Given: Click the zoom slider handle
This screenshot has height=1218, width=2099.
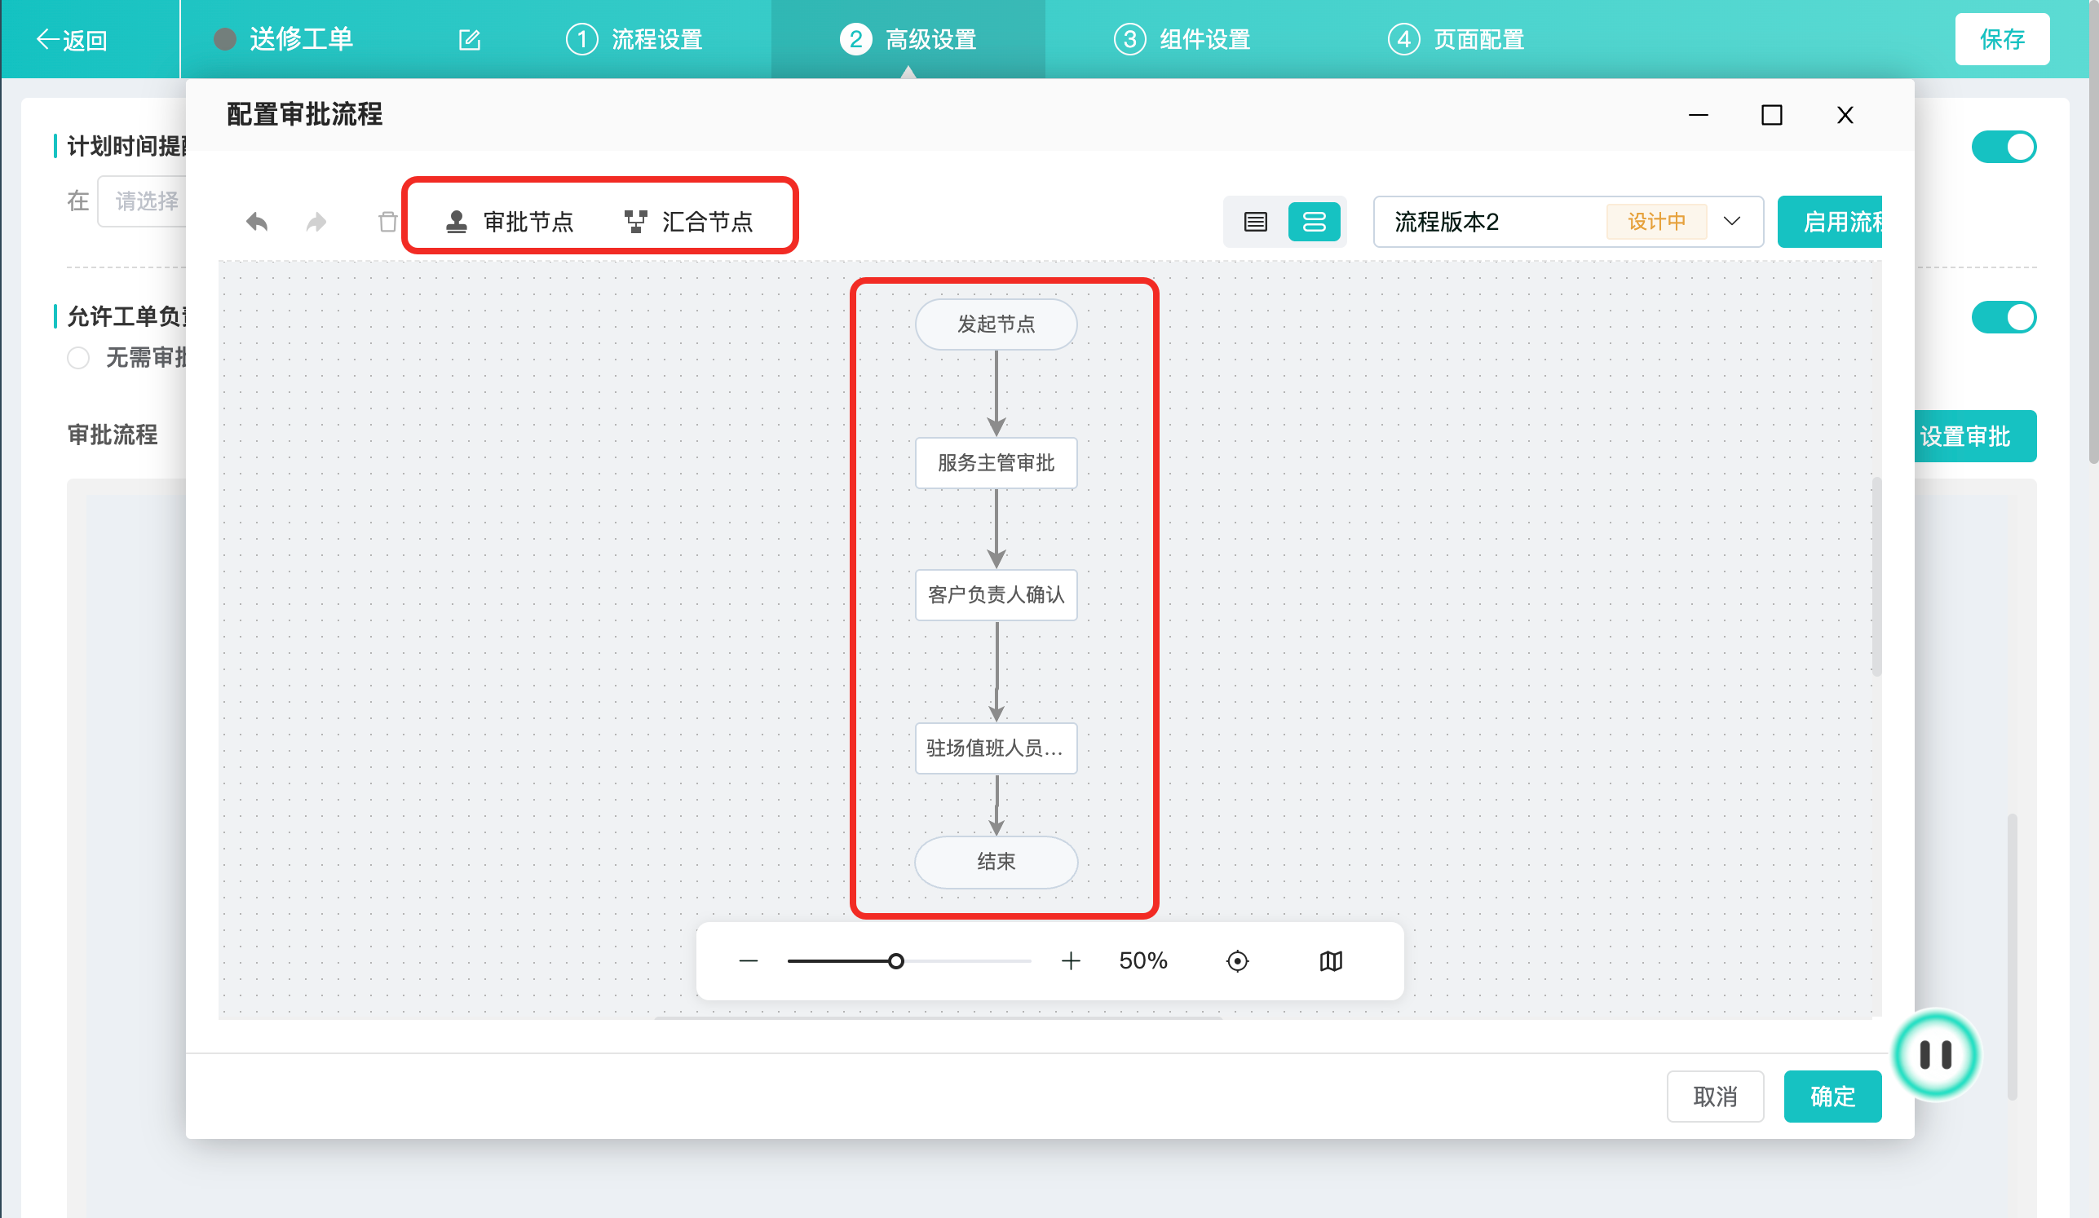Looking at the screenshot, I should [895, 960].
